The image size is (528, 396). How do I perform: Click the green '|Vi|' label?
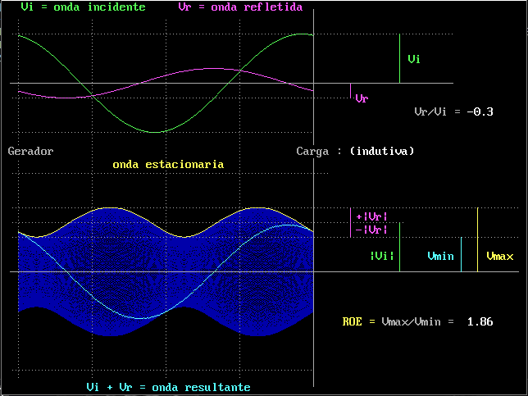pyautogui.click(x=382, y=257)
